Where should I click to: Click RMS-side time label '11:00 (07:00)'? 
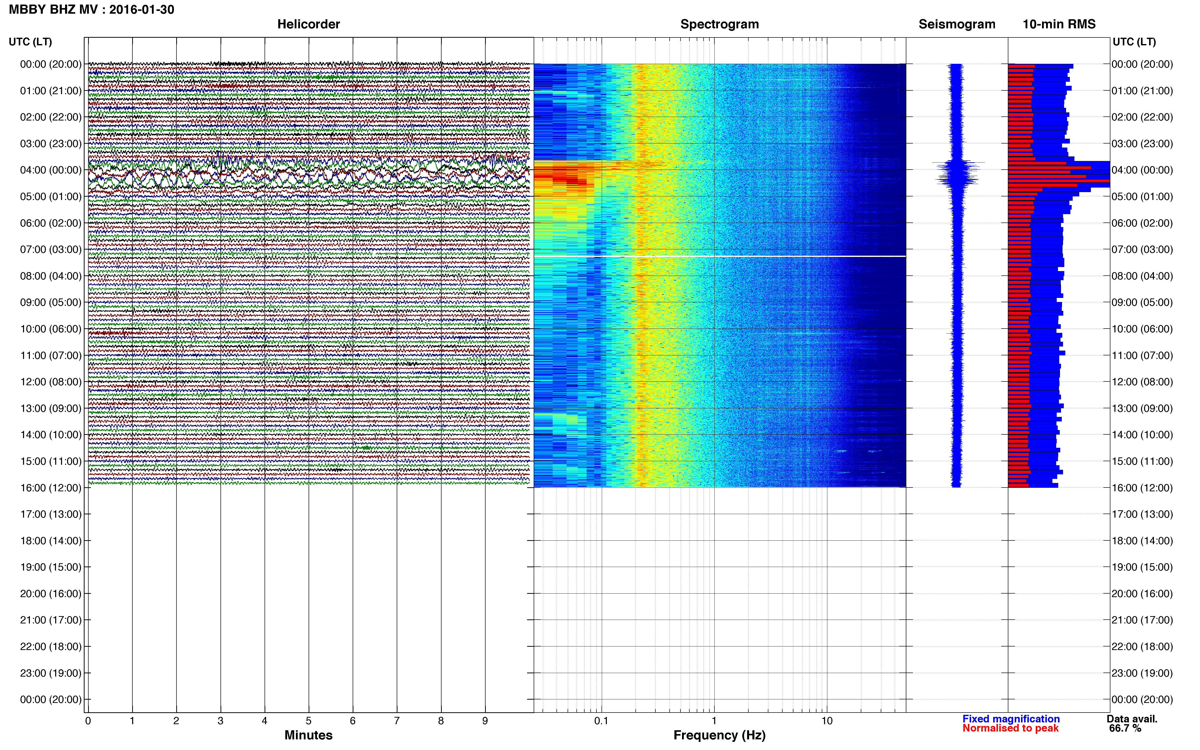(1143, 355)
